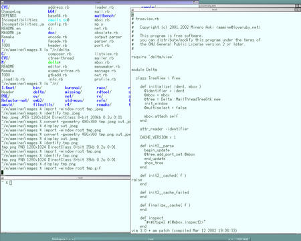Click the racc/ directory entry
Image resolution: width=301 pixels, height=241 pixels.
[102, 88]
